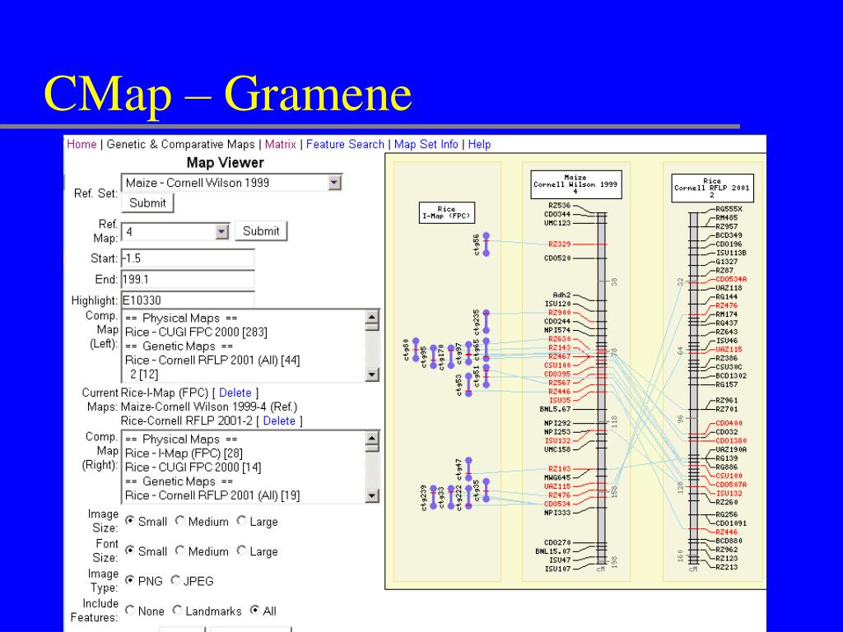Click the CDO534A marker on rice map
This screenshot has height=632, width=843.
[731, 280]
